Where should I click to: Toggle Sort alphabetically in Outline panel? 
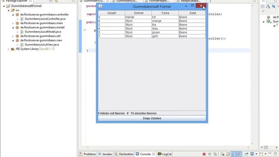click(x=268, y=7)
